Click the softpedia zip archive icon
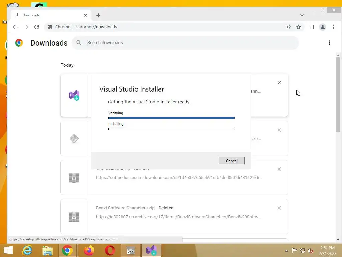The width and height of the screenshot is (342, 257). [74, 177]
